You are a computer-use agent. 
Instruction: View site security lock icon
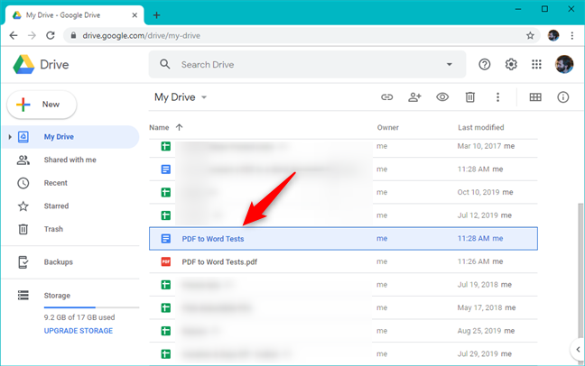73,35
